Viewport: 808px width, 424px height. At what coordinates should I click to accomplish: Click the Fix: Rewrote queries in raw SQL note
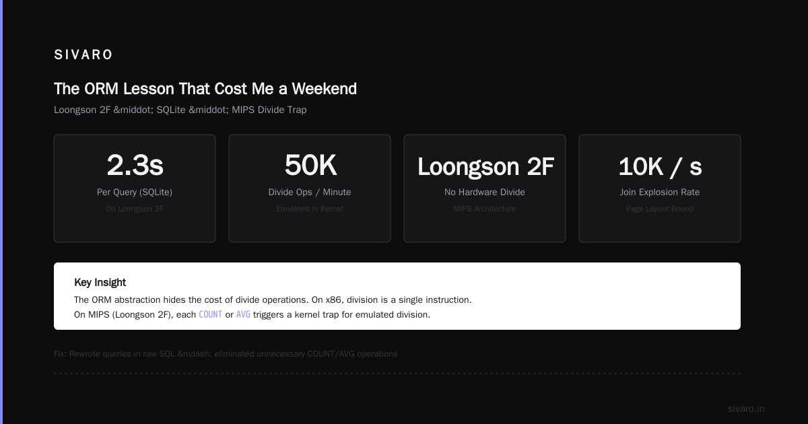[x=226, y=354]
